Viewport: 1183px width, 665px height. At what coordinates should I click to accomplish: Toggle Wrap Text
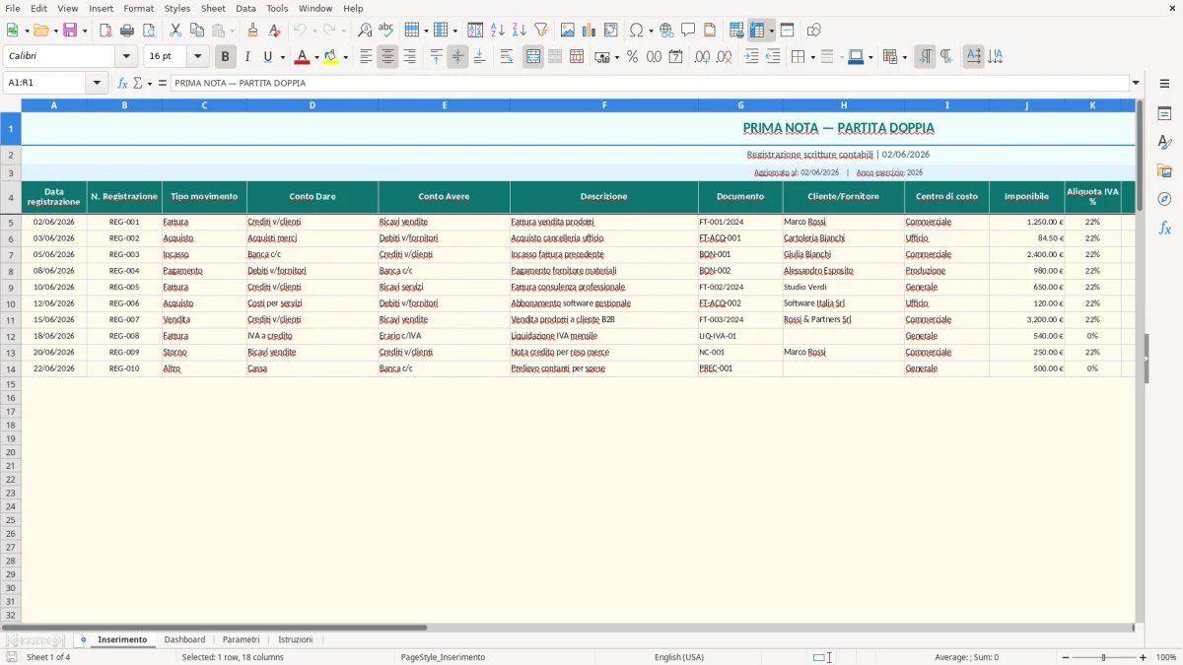click(507, 57)
